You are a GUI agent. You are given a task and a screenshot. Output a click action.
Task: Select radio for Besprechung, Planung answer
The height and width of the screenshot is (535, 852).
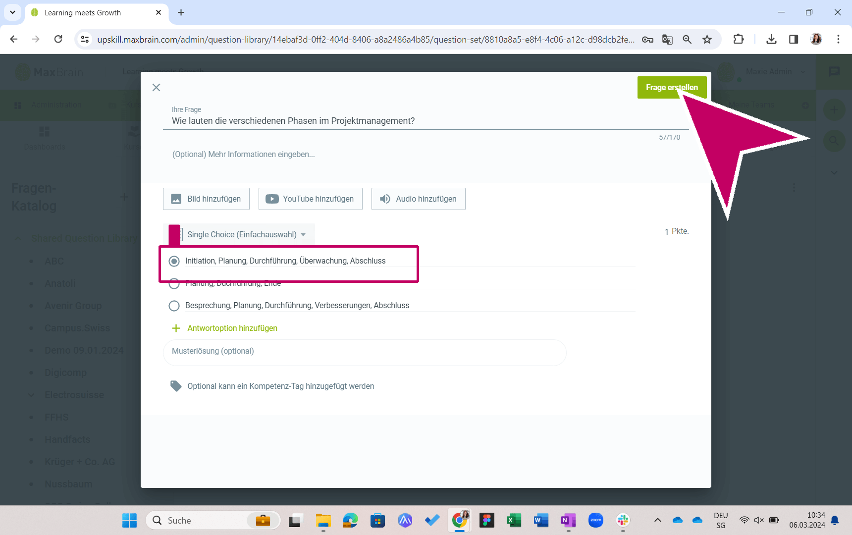(x=174, y=306)
